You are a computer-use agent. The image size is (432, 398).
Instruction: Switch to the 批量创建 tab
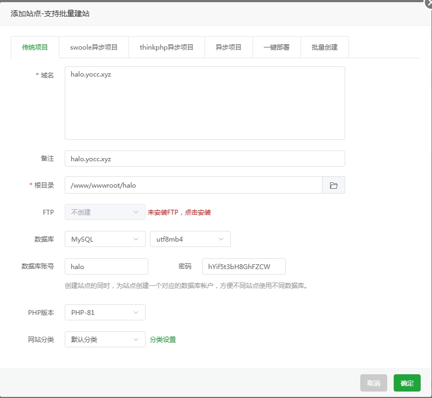pos(324,47)
